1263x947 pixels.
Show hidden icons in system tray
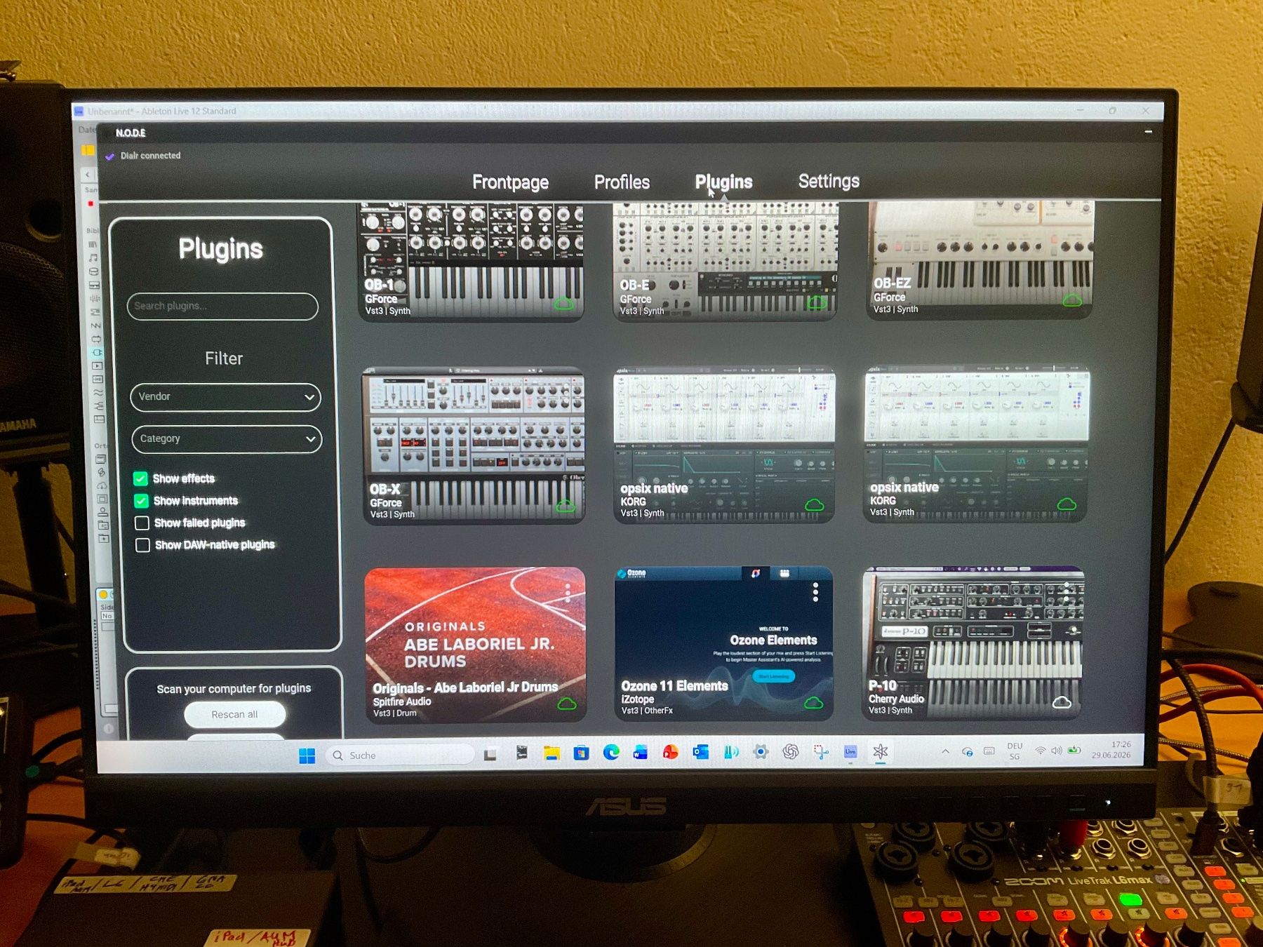[945, 751]
